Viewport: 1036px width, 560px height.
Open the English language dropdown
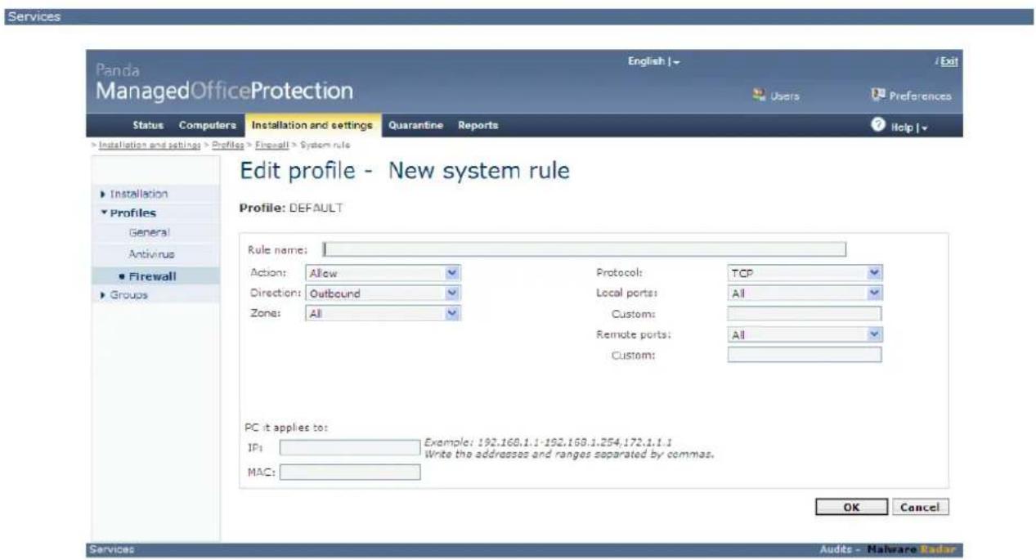click(655, 61)
